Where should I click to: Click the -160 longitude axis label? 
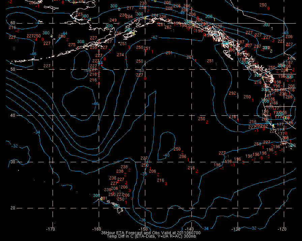click(x=97, y=229)
